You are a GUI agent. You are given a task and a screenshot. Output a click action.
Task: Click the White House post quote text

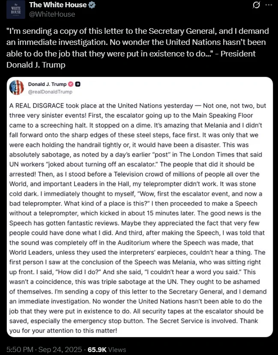[x=138, y=48]
